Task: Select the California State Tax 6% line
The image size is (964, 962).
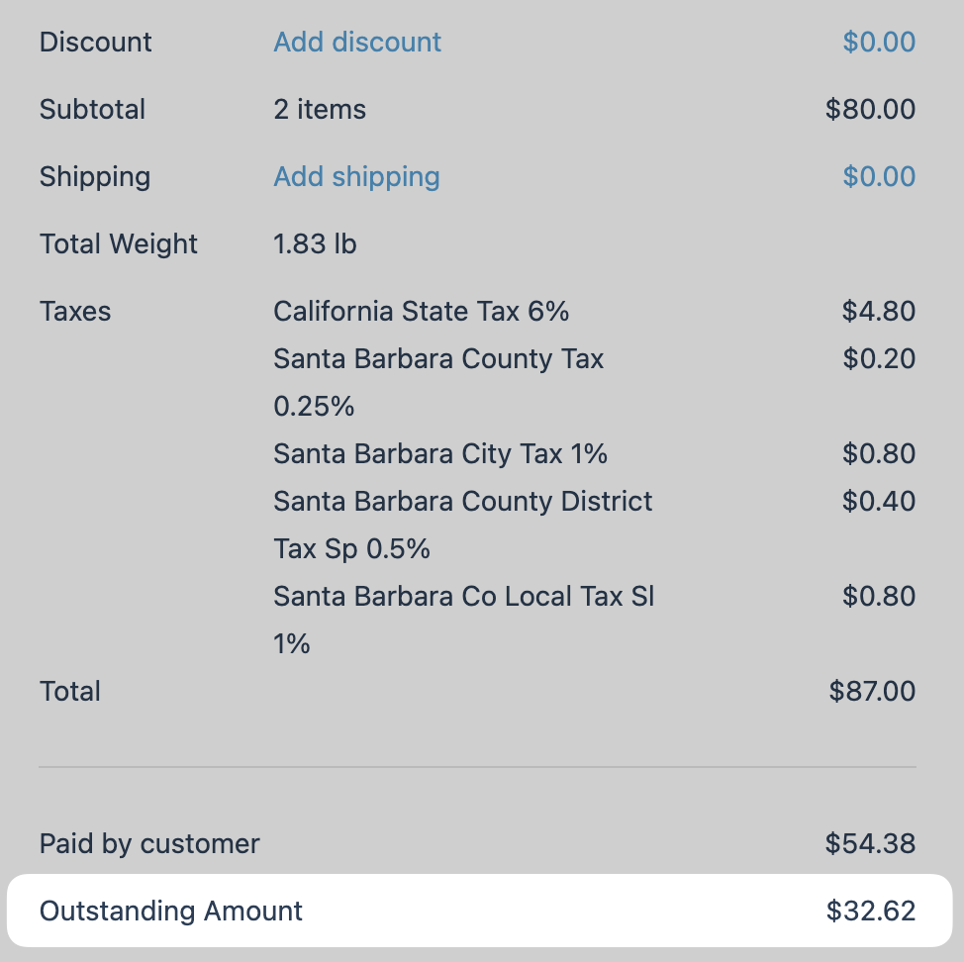Action: pyautogui.click(x=422, y=311)
